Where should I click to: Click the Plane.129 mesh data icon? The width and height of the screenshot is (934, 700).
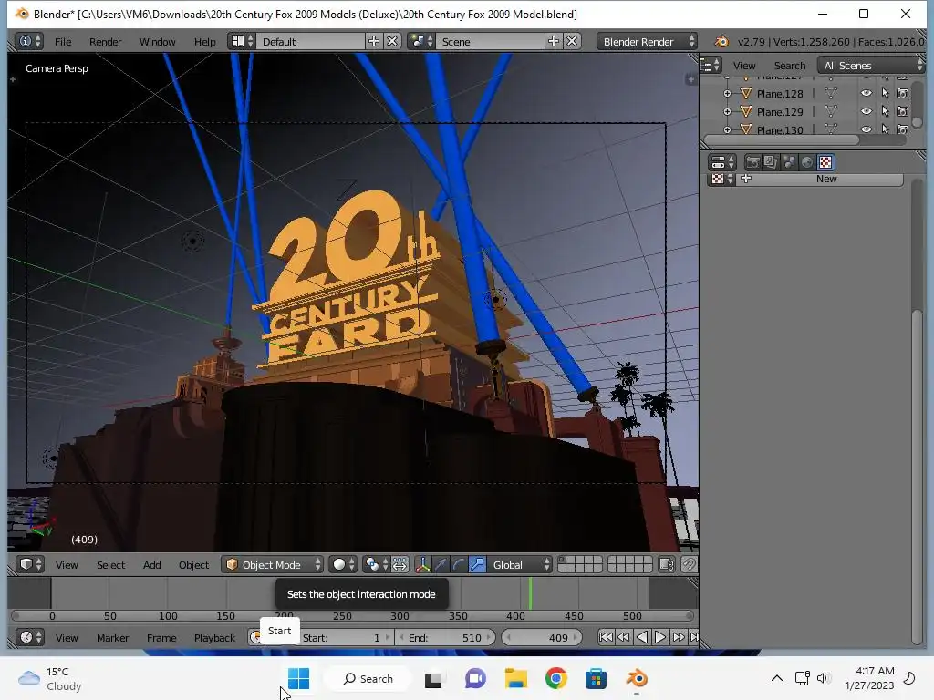[x=830, y=111]
